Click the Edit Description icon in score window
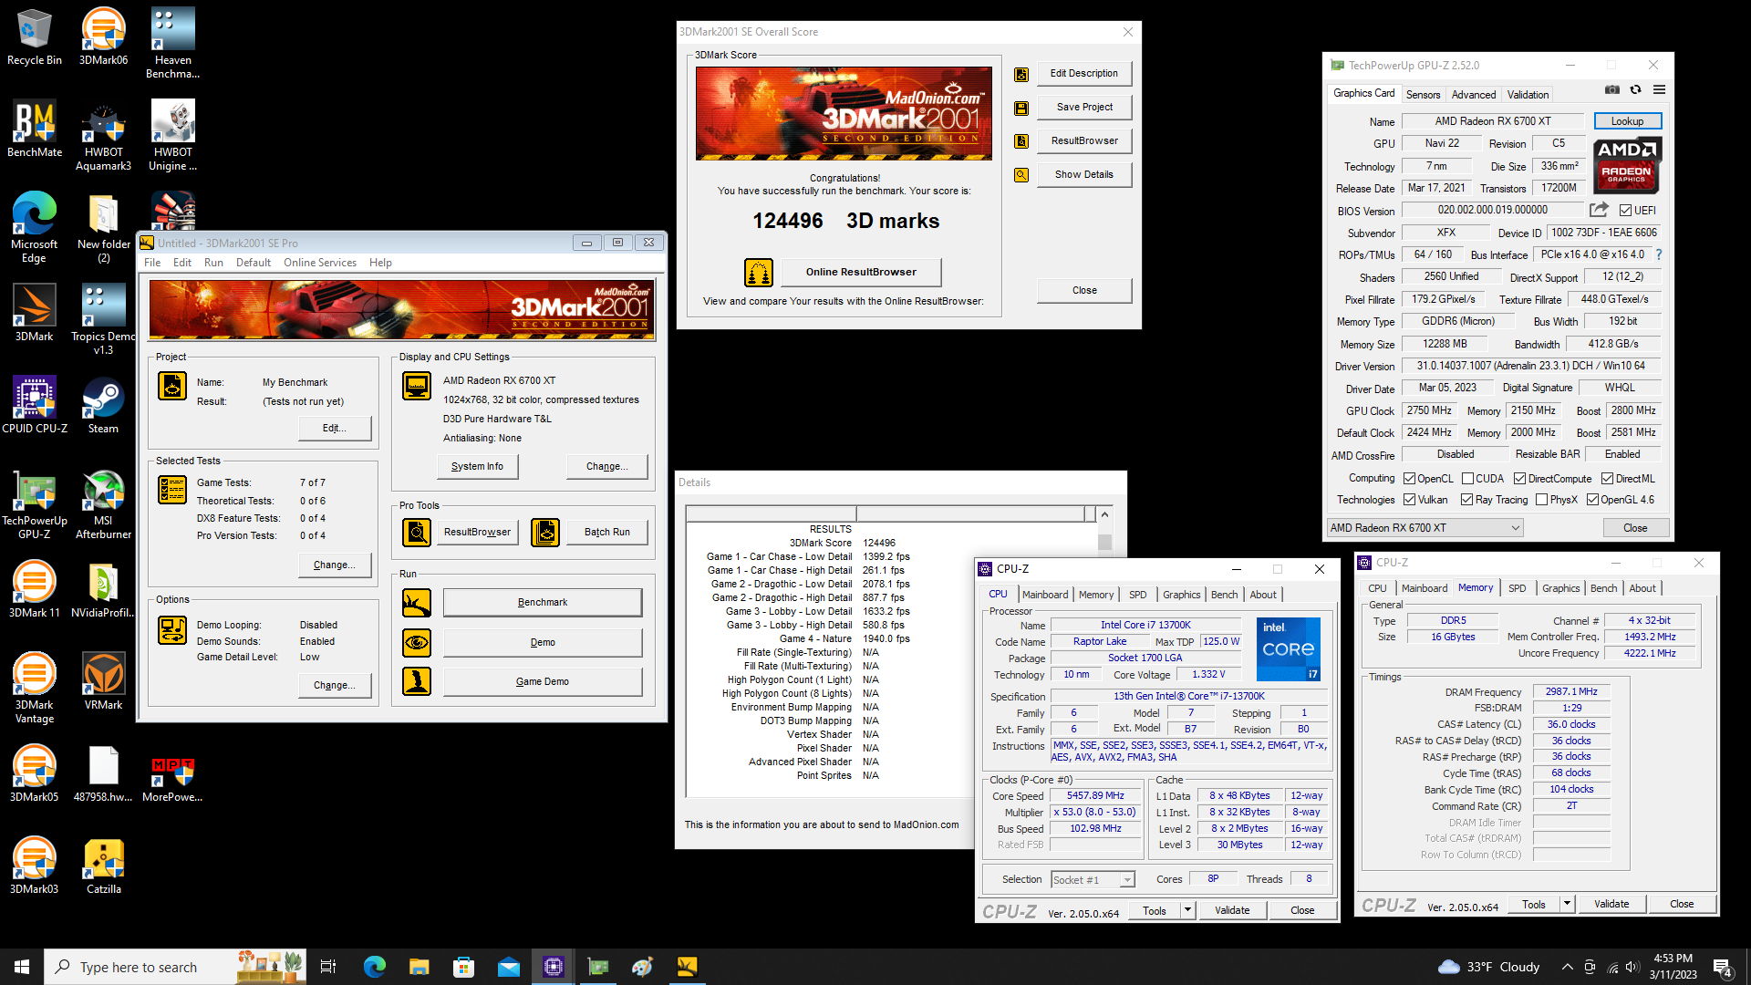The height and width of the screenshot is (985, 1751). 1021,74
